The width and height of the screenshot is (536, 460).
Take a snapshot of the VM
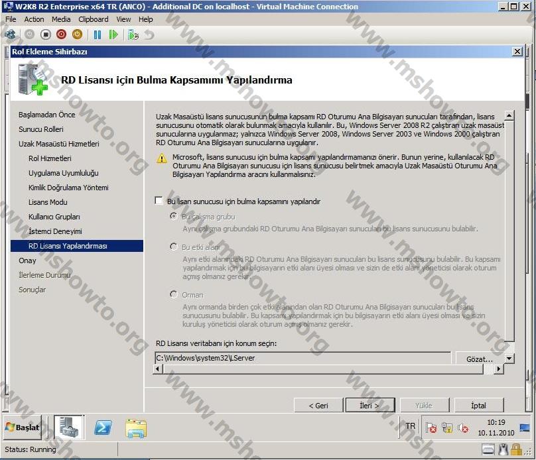[133, 35]
